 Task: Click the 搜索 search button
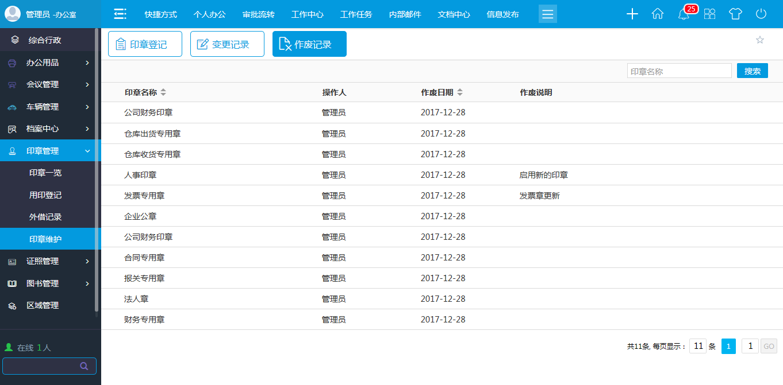pyautogui.click(x=752, y=70)
